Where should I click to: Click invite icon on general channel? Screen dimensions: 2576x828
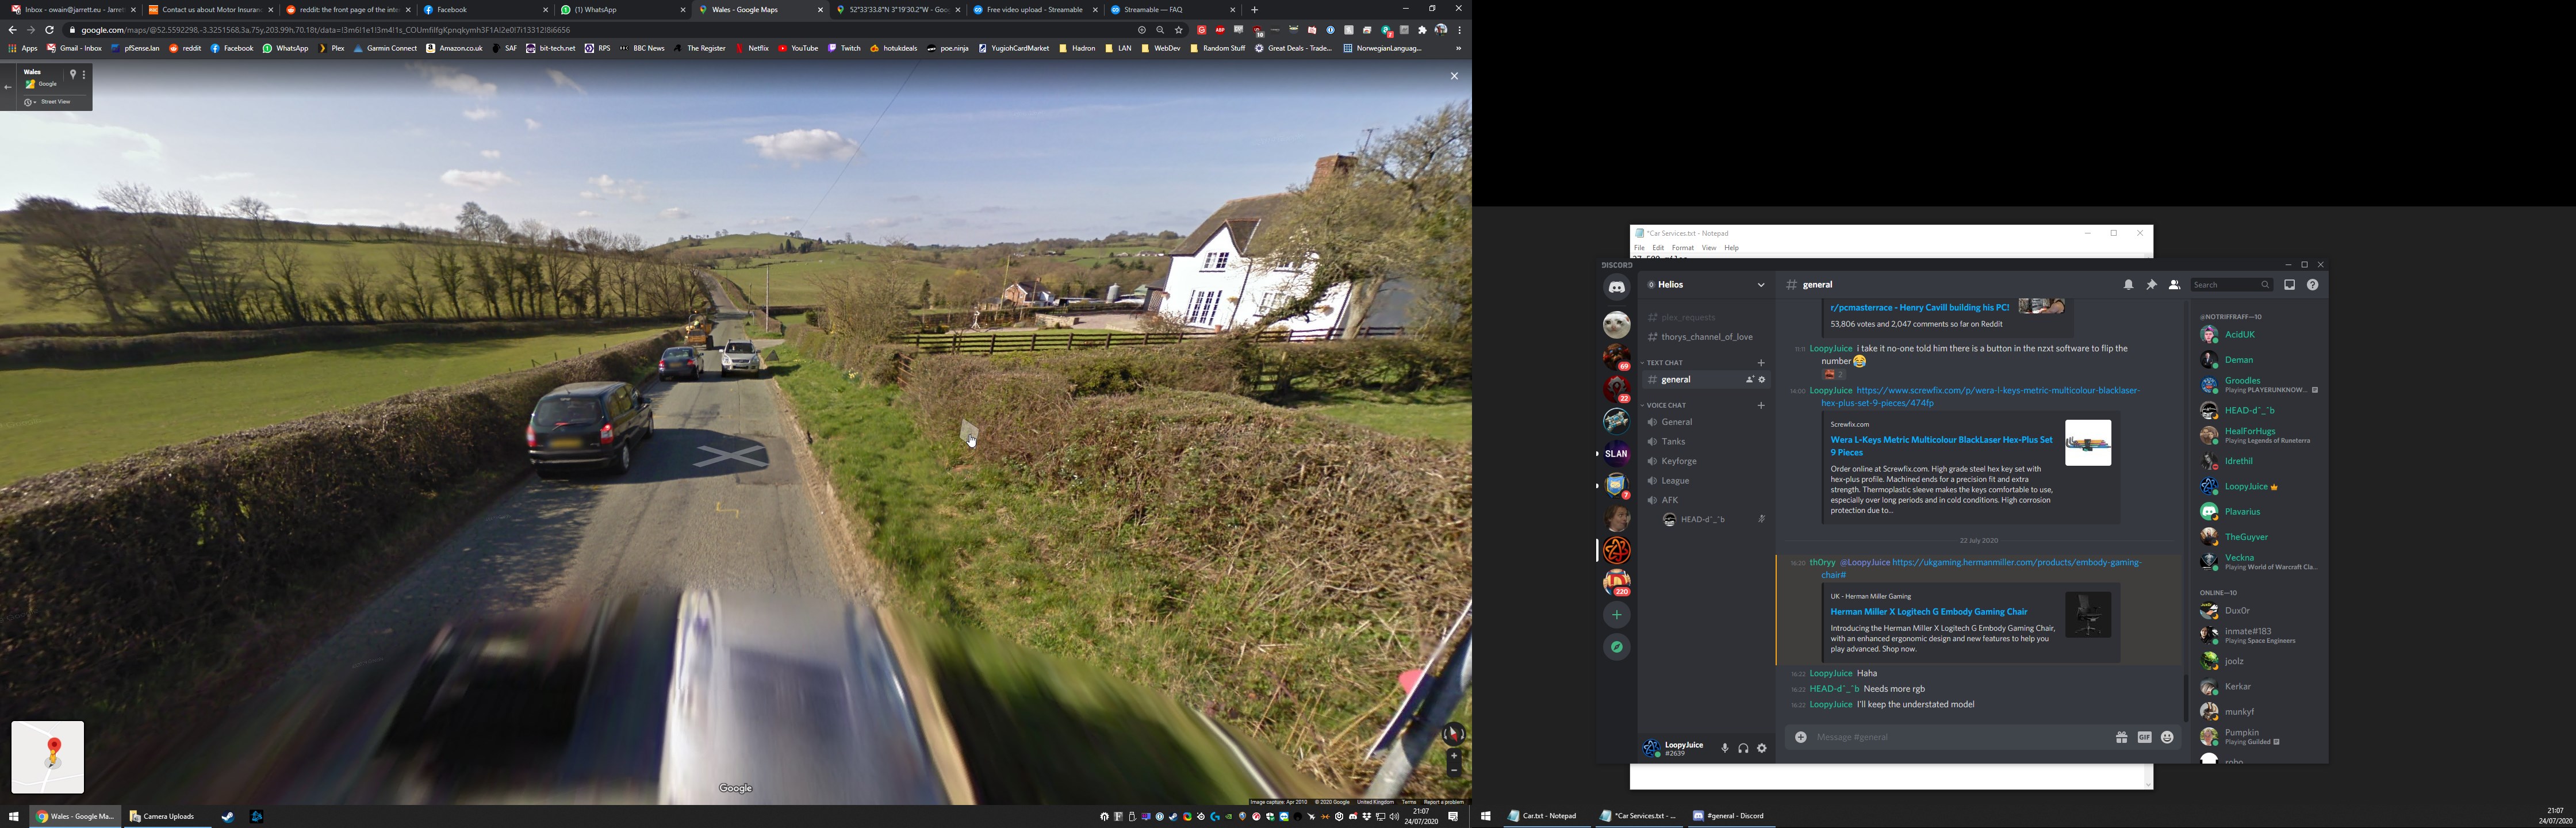coord(1750,380)
